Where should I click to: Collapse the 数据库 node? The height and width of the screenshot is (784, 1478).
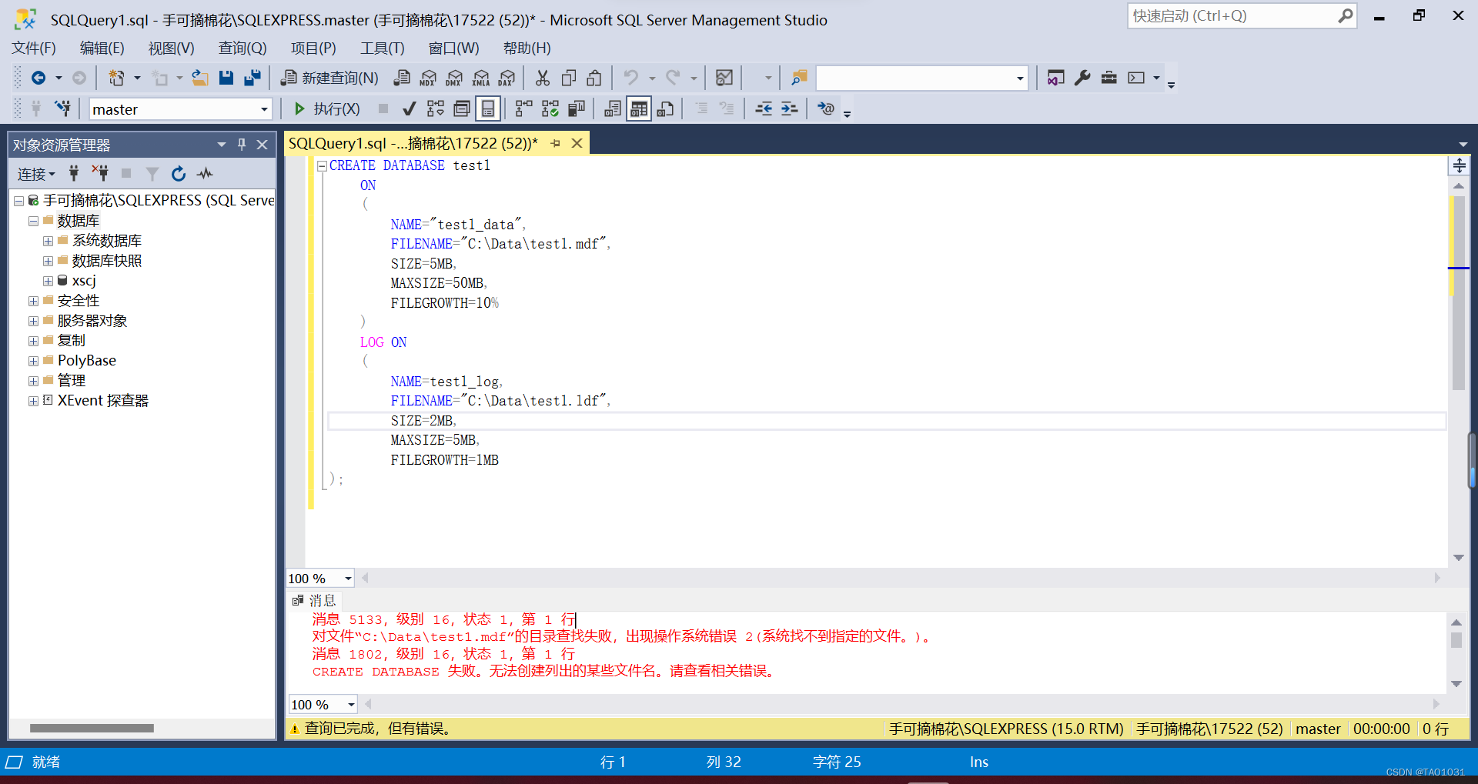pos(33,221)
